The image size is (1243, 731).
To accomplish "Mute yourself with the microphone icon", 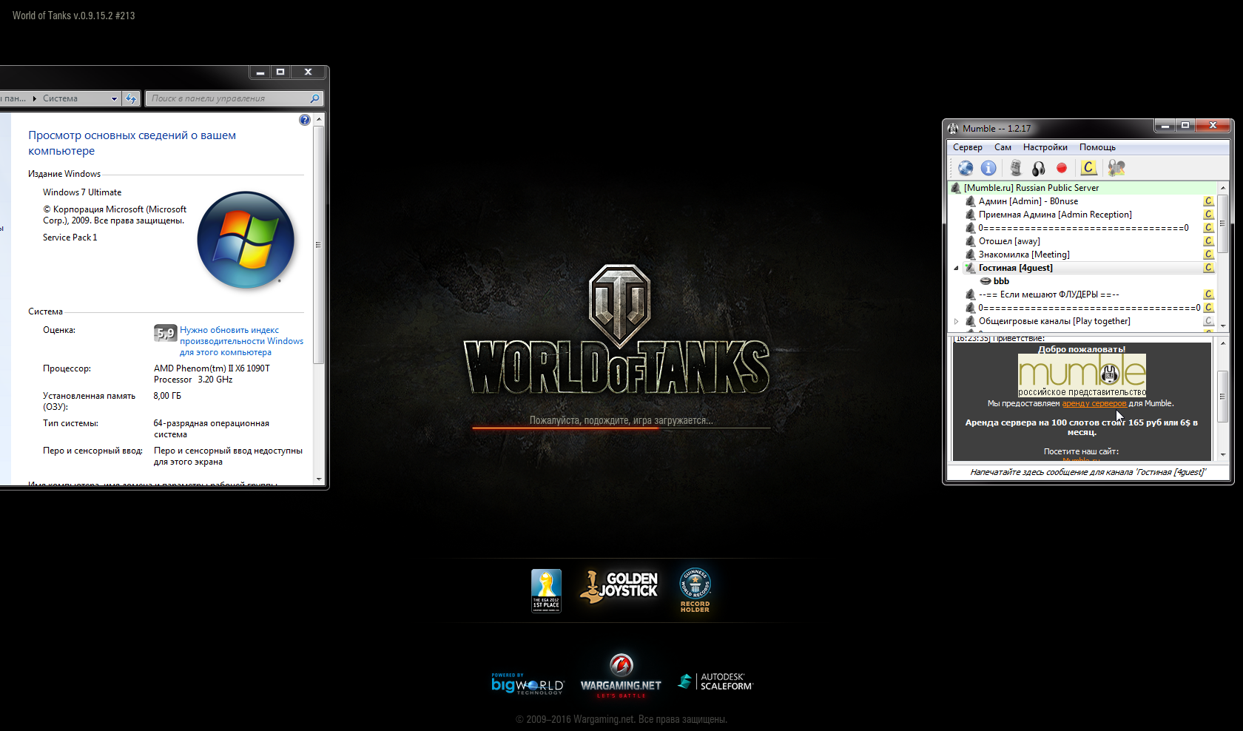I will 1016,168.
